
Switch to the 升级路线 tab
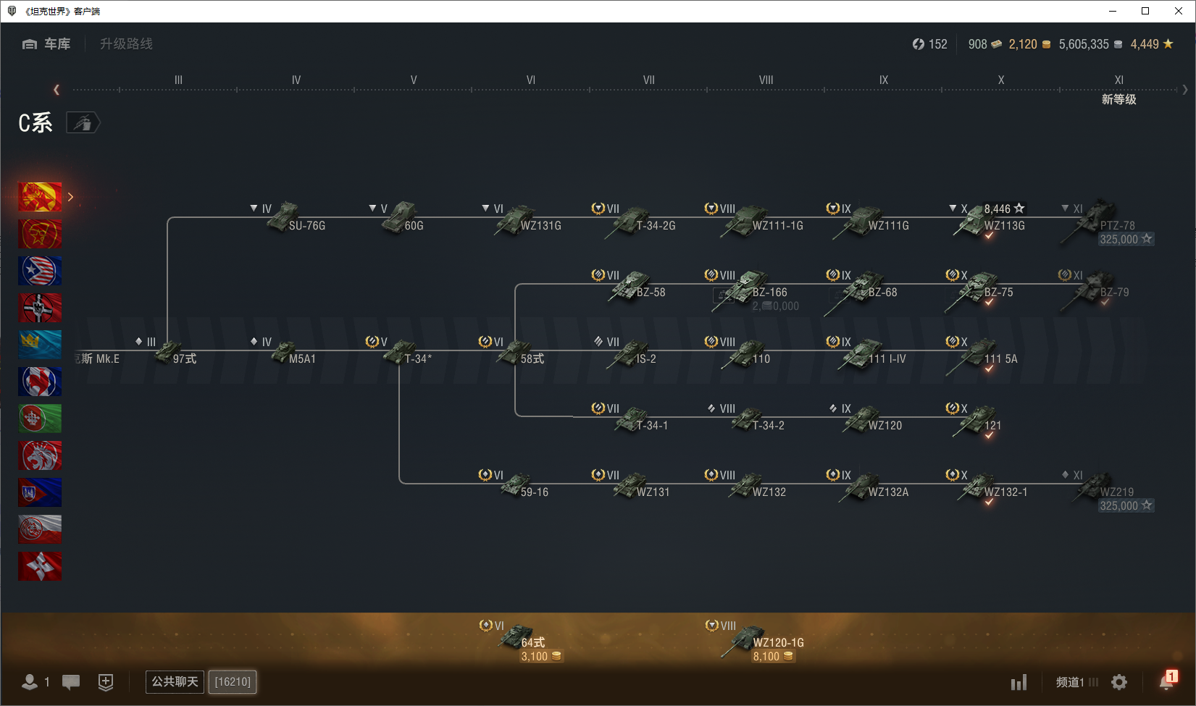point(126,44)
